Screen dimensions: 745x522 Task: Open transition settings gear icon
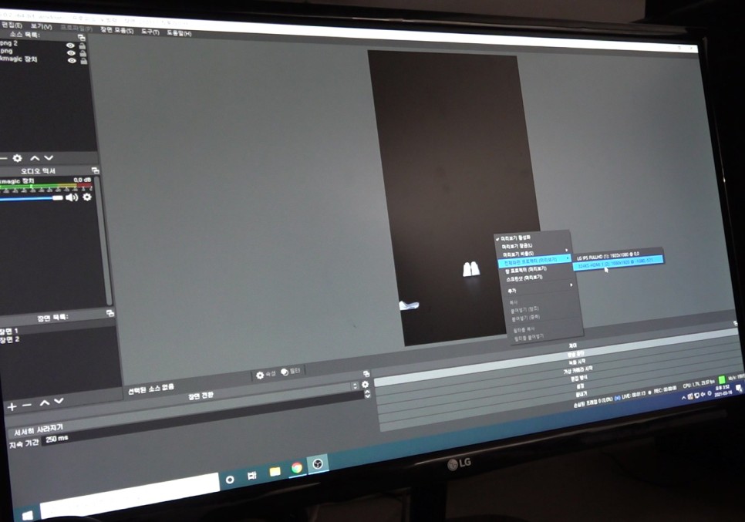click(x=365, y=384)
